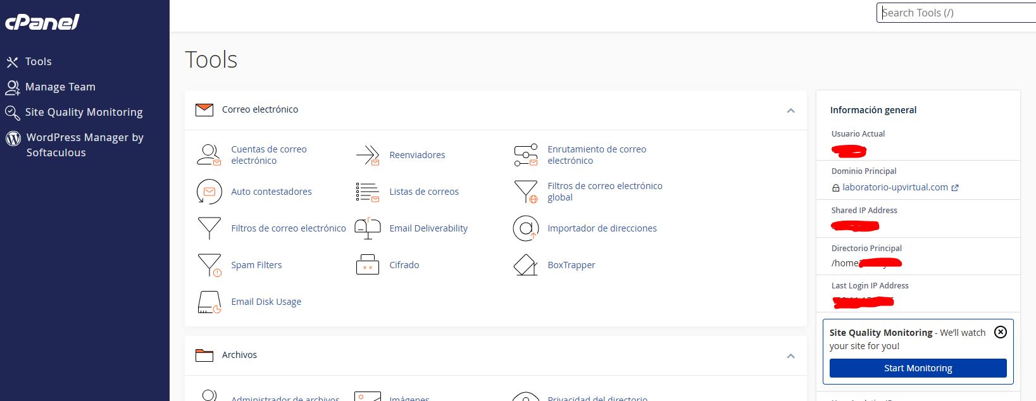Select Manage Team in the sidebar
Viewport: 1036px width, 401px height.
tap(60, 87)
